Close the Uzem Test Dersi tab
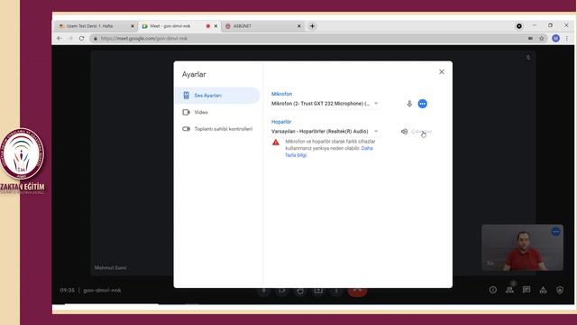The image size is (577, 325). [x=133, y=26]
